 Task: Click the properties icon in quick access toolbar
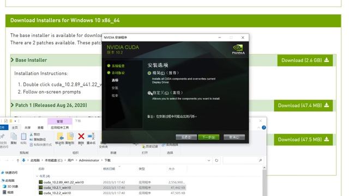click(6, 121)
